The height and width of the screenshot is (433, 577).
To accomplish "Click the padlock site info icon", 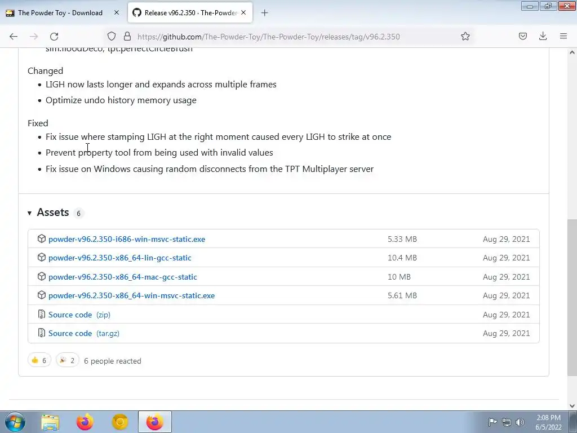I will tap(127, 36).
